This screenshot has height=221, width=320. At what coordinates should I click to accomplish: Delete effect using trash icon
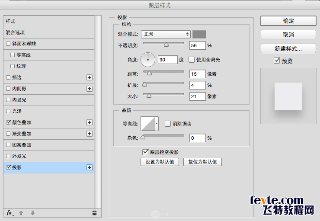tap(94, 213)
